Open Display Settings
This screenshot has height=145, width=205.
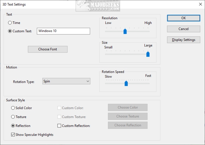pos(184,40)
